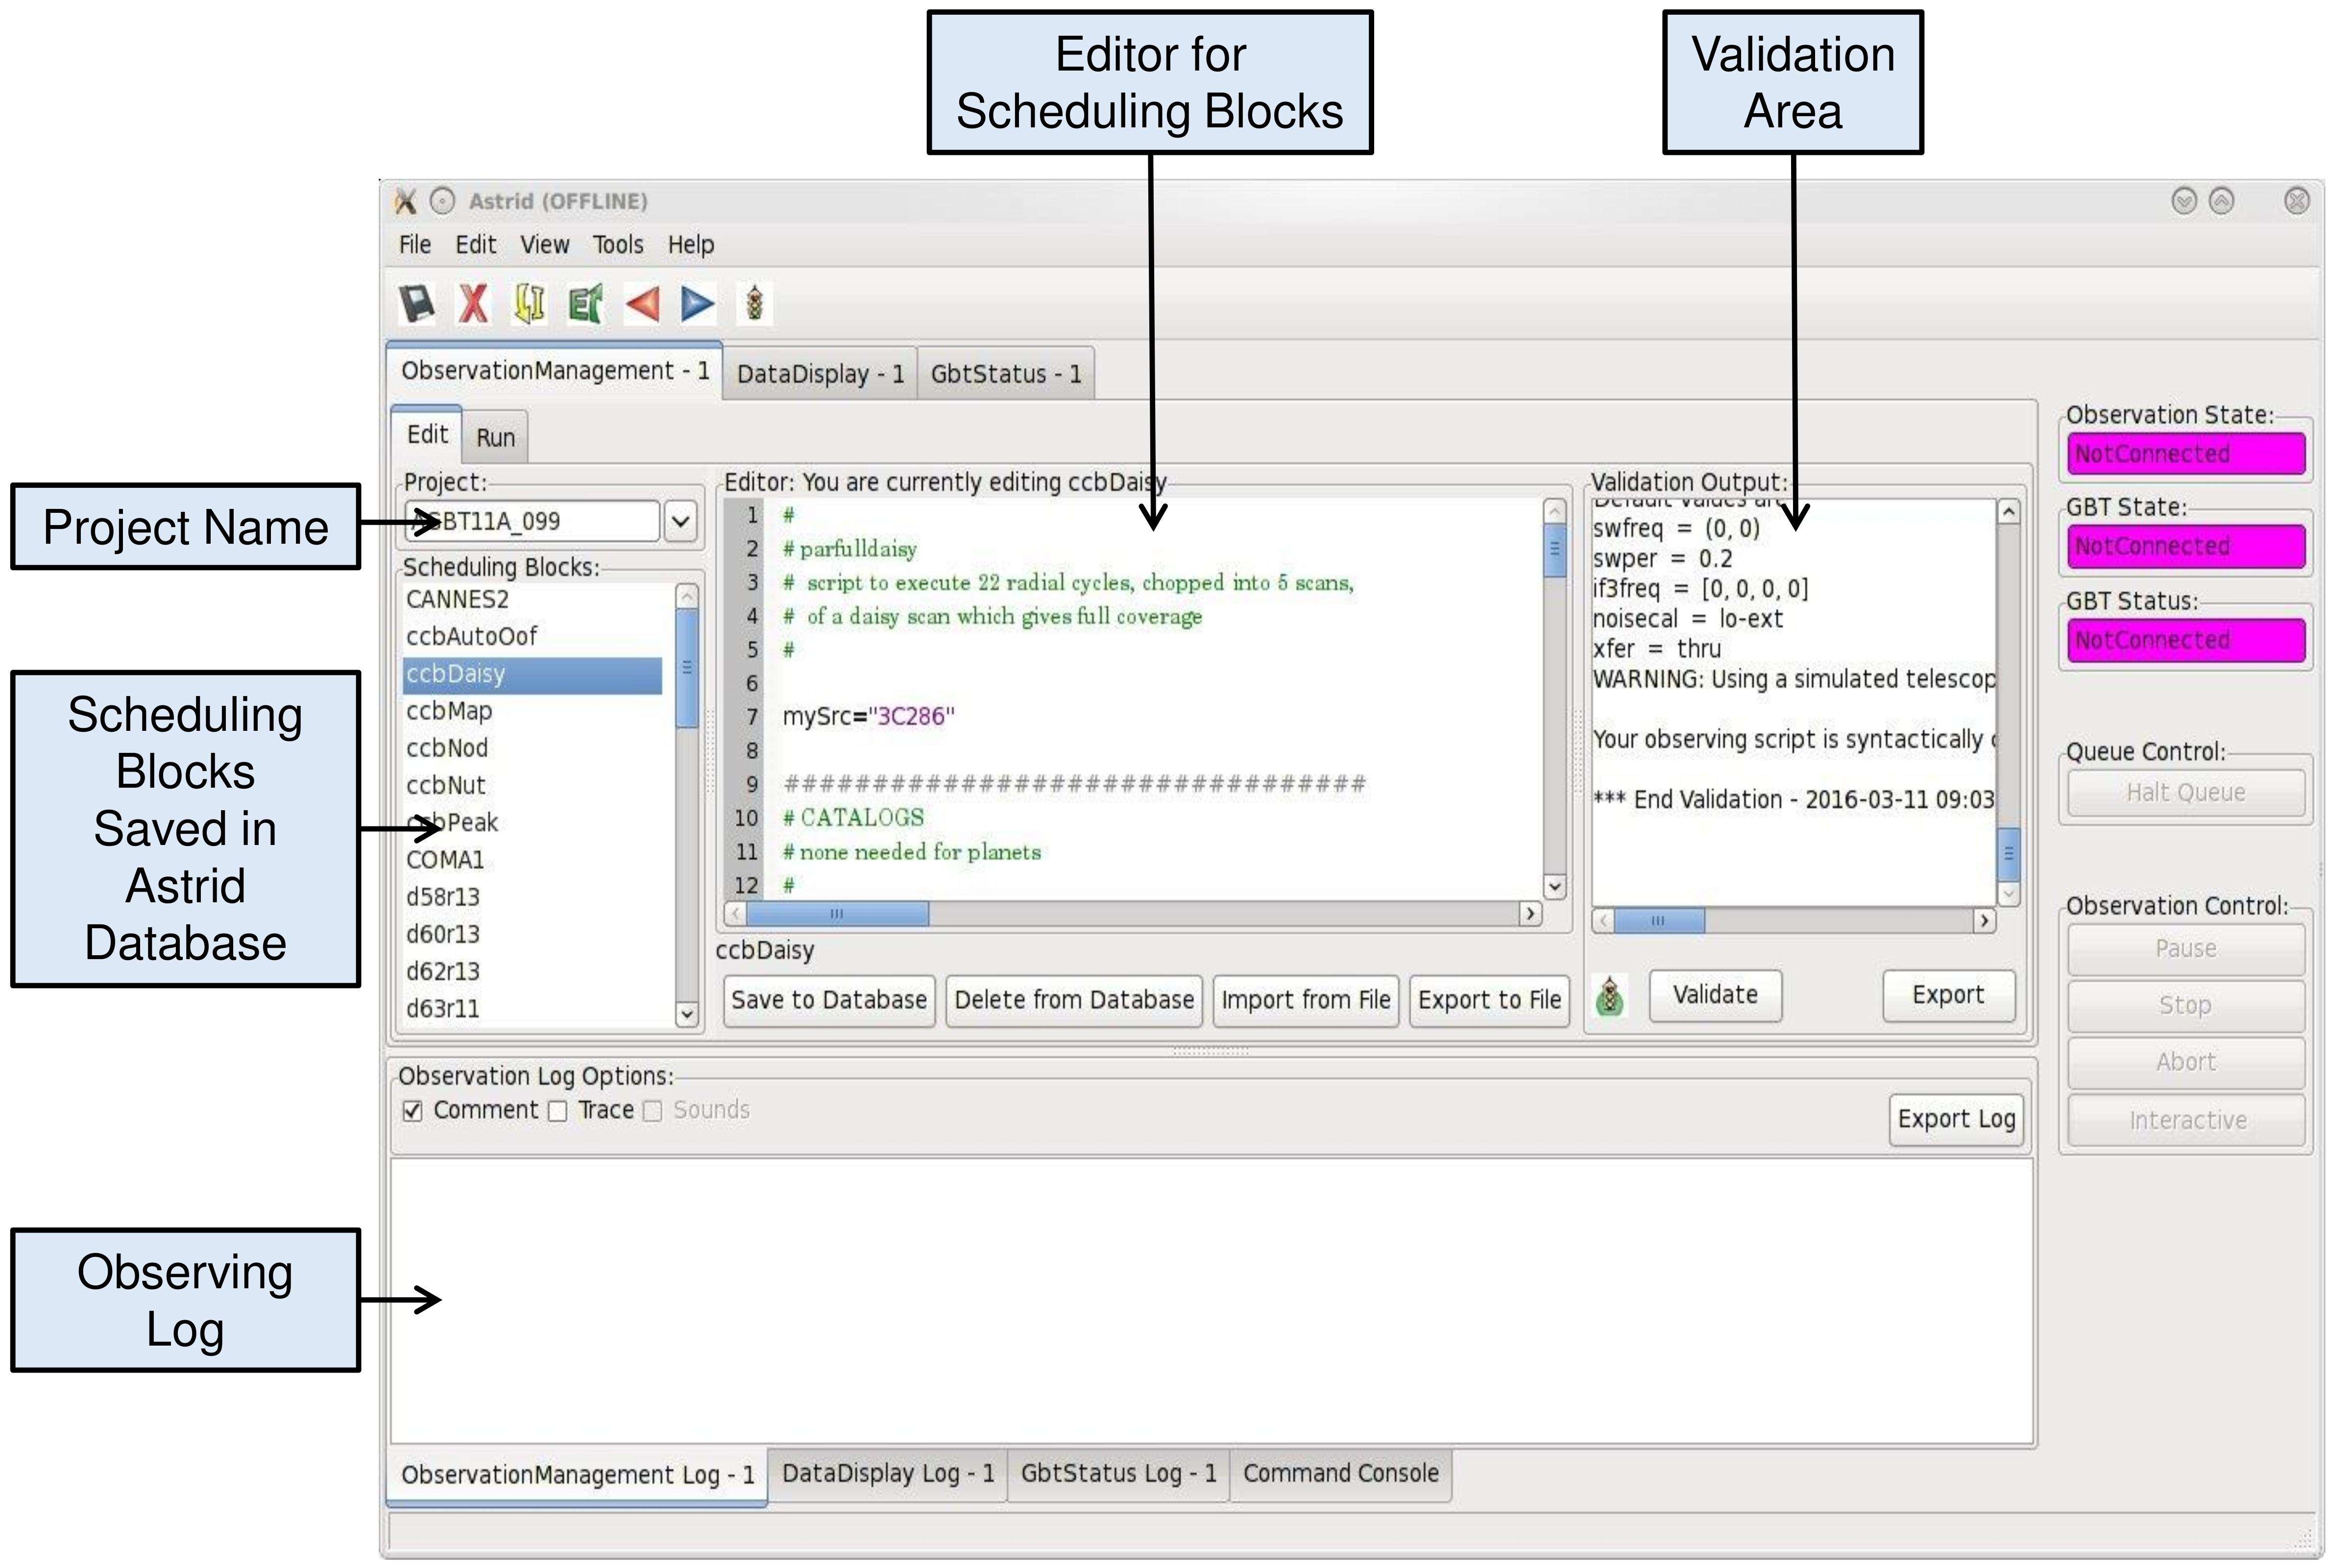Click the save icon in the toolbar
Image resolution: width=2328 pixels, height=1568 pixels.
coord(416,303)
